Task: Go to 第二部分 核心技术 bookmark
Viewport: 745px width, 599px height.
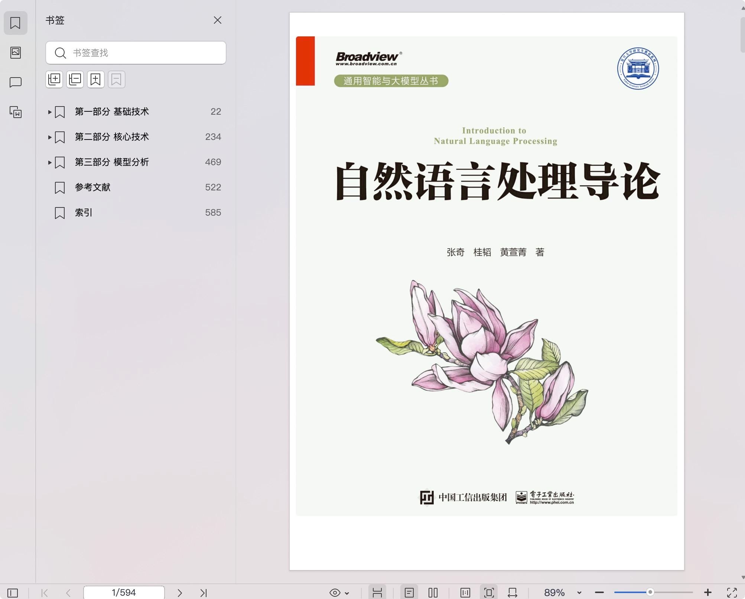Action: 112,137
